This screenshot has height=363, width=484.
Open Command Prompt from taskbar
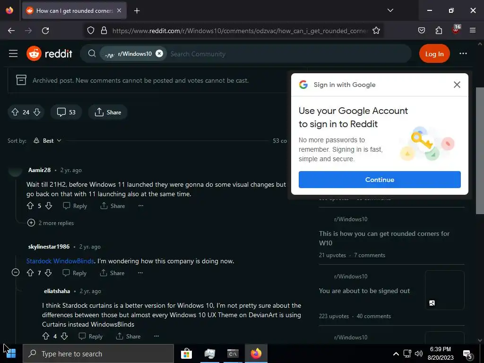[x=233, y=354]
